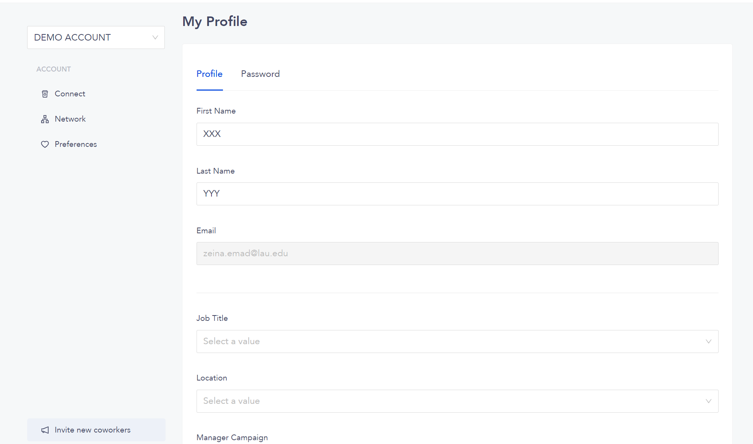Invite new coworkers button
Viewport: 753px width, 444px height.
click(x=96, y=430)
